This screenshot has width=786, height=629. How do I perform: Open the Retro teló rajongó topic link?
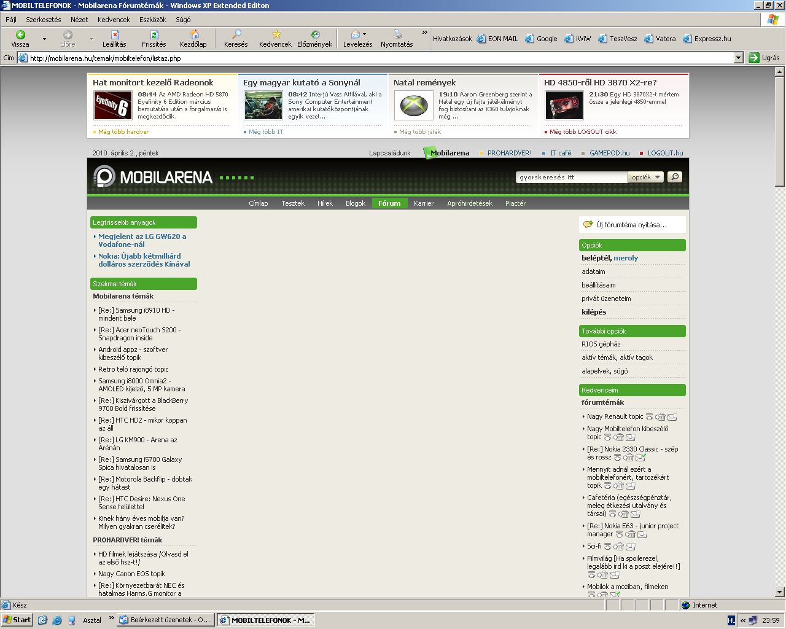coord(133,369)
